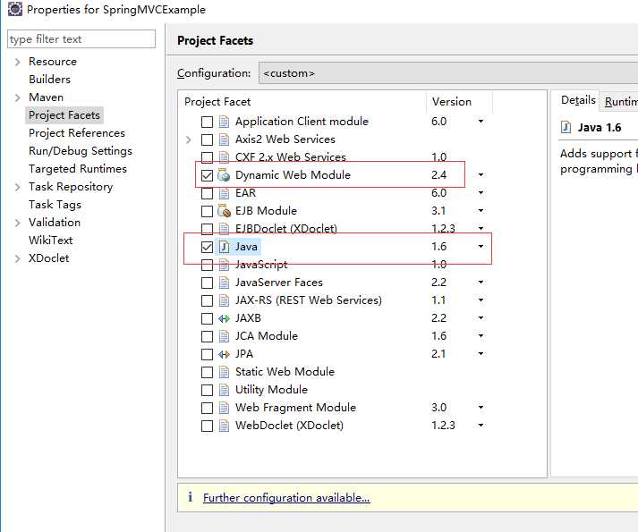638x532 pixels.
Task: Click the EAR facet file icon
Action: coord(224,193)
